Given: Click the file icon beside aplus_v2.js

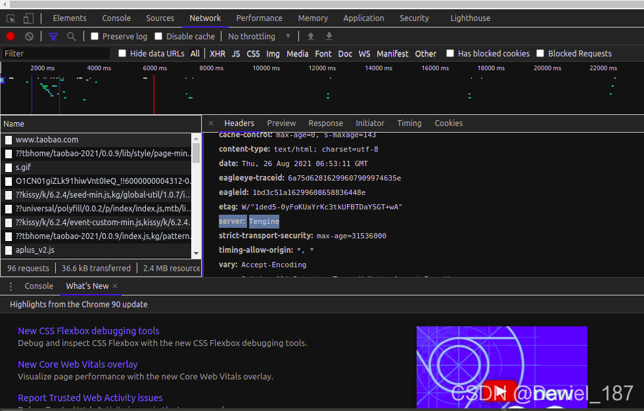Looking at the screenshot, I should (8, 250).
